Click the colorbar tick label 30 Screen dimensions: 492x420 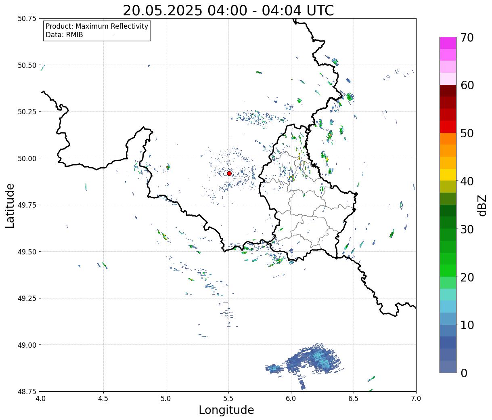click(467, 229)
